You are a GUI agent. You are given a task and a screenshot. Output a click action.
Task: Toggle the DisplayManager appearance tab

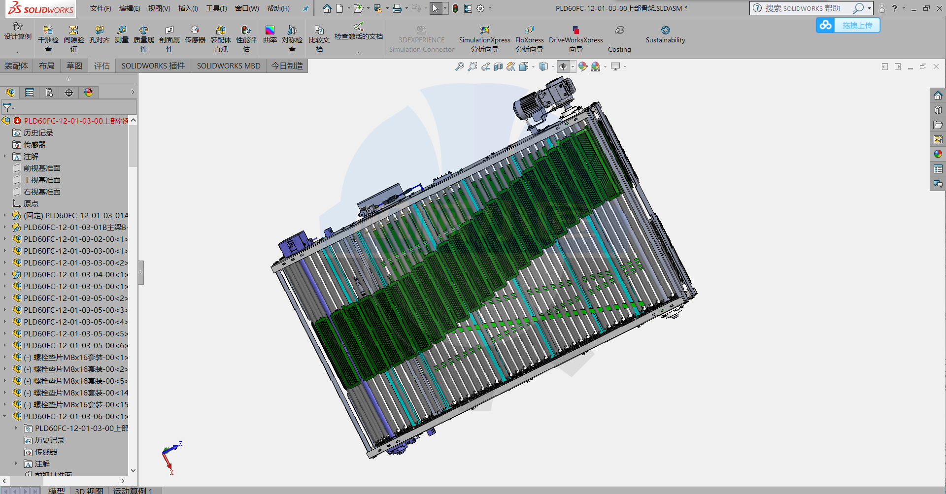(89, 93)
